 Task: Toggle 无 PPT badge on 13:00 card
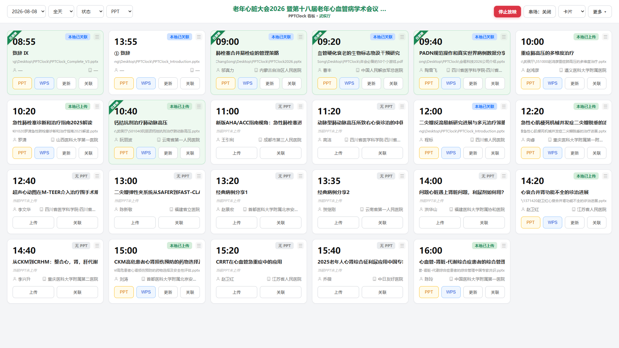click(183, 176)
